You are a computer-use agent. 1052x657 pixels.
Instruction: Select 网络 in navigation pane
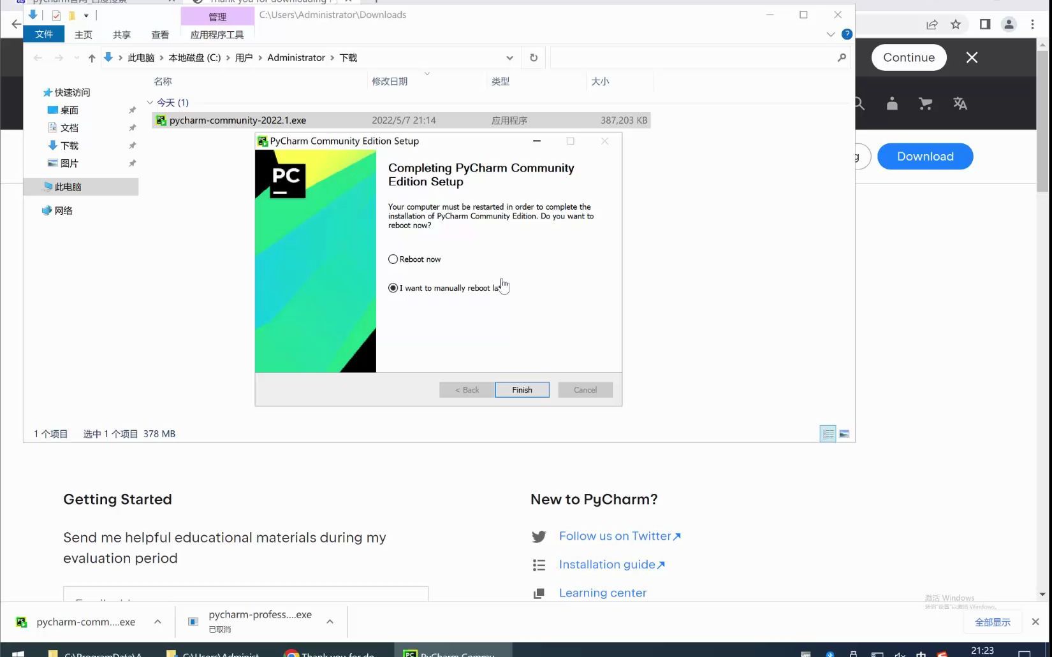(63, 211)
